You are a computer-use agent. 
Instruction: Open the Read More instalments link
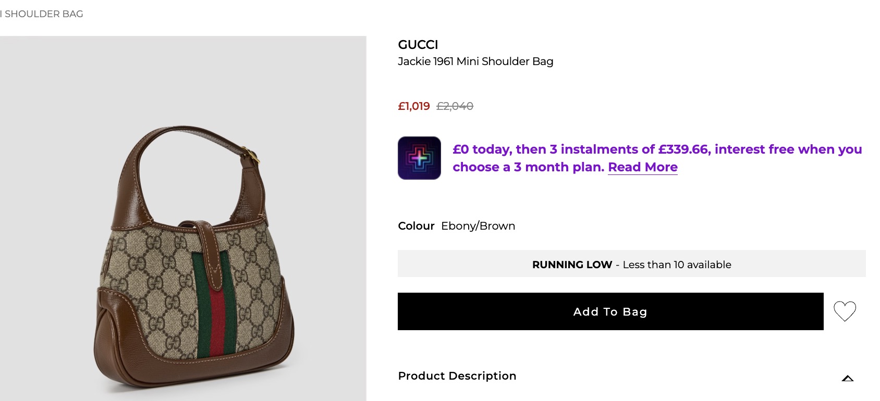[642, 167]
